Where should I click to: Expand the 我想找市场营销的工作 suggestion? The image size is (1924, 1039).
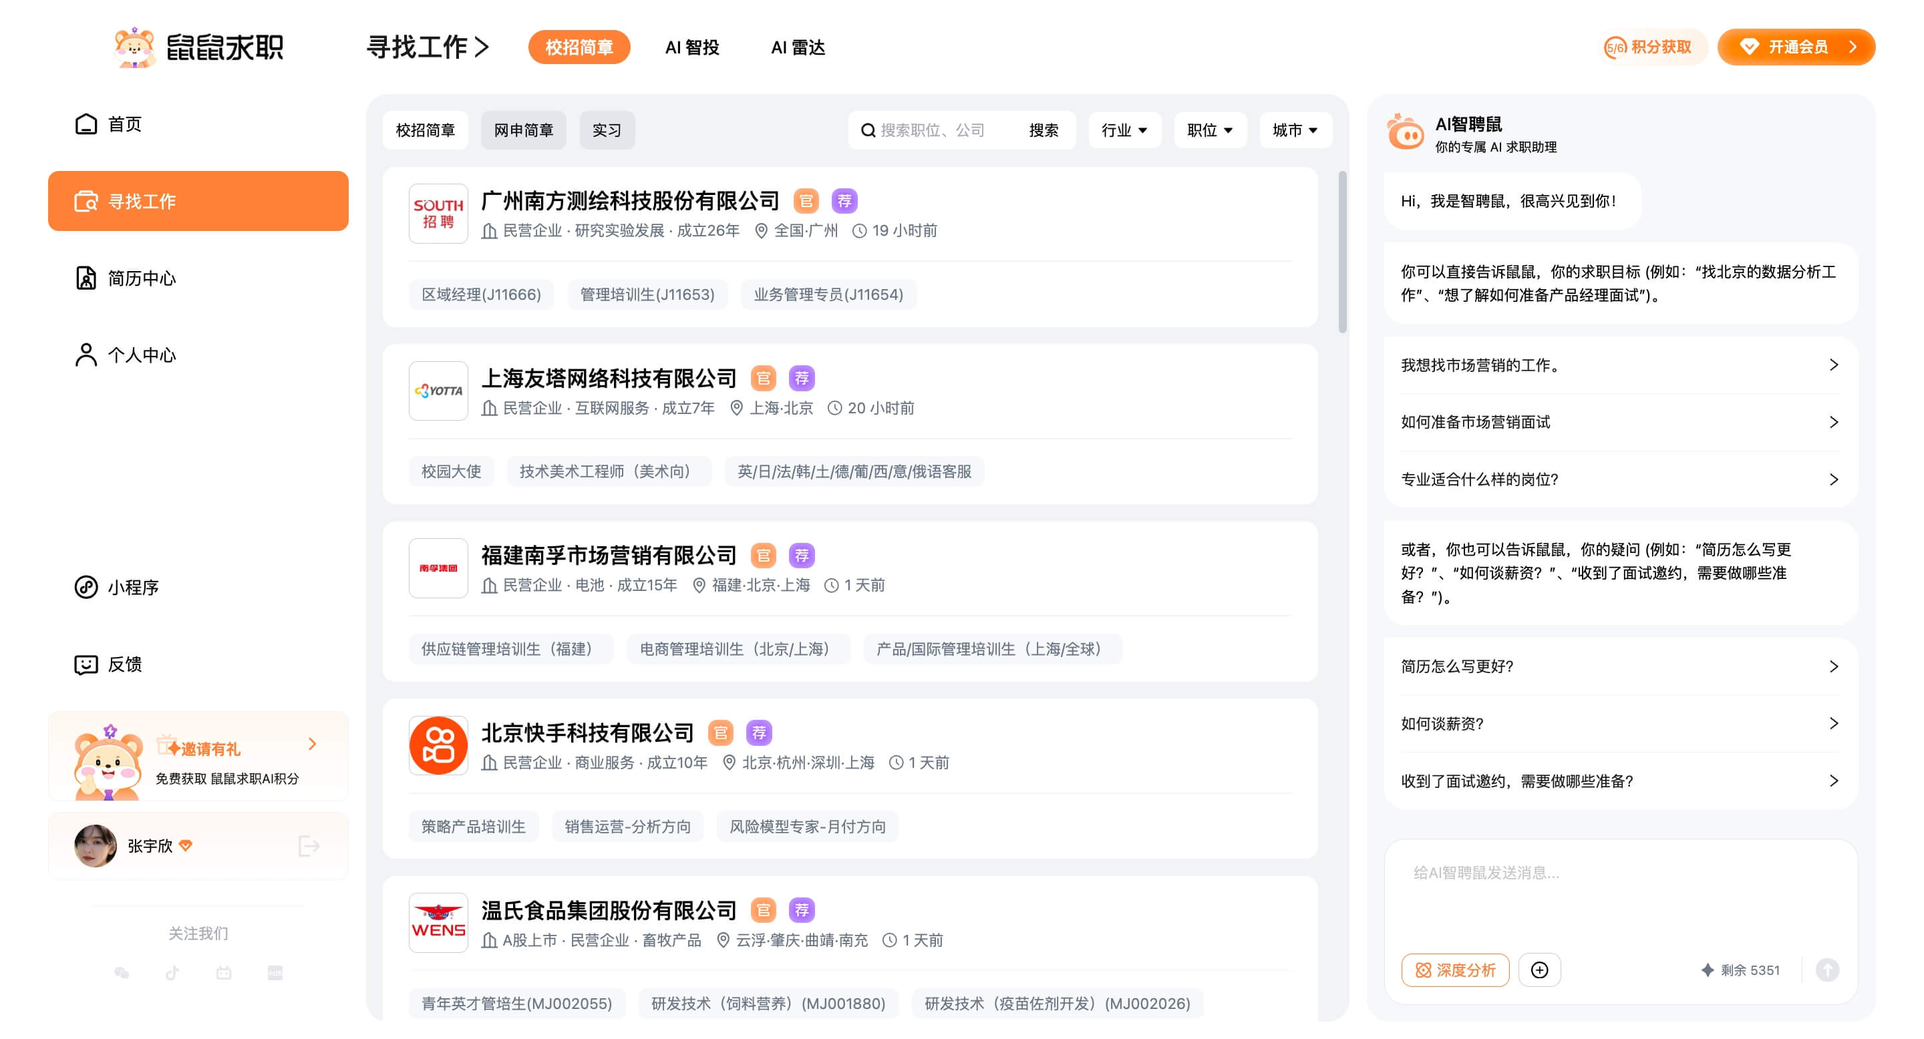(1619, 365)
